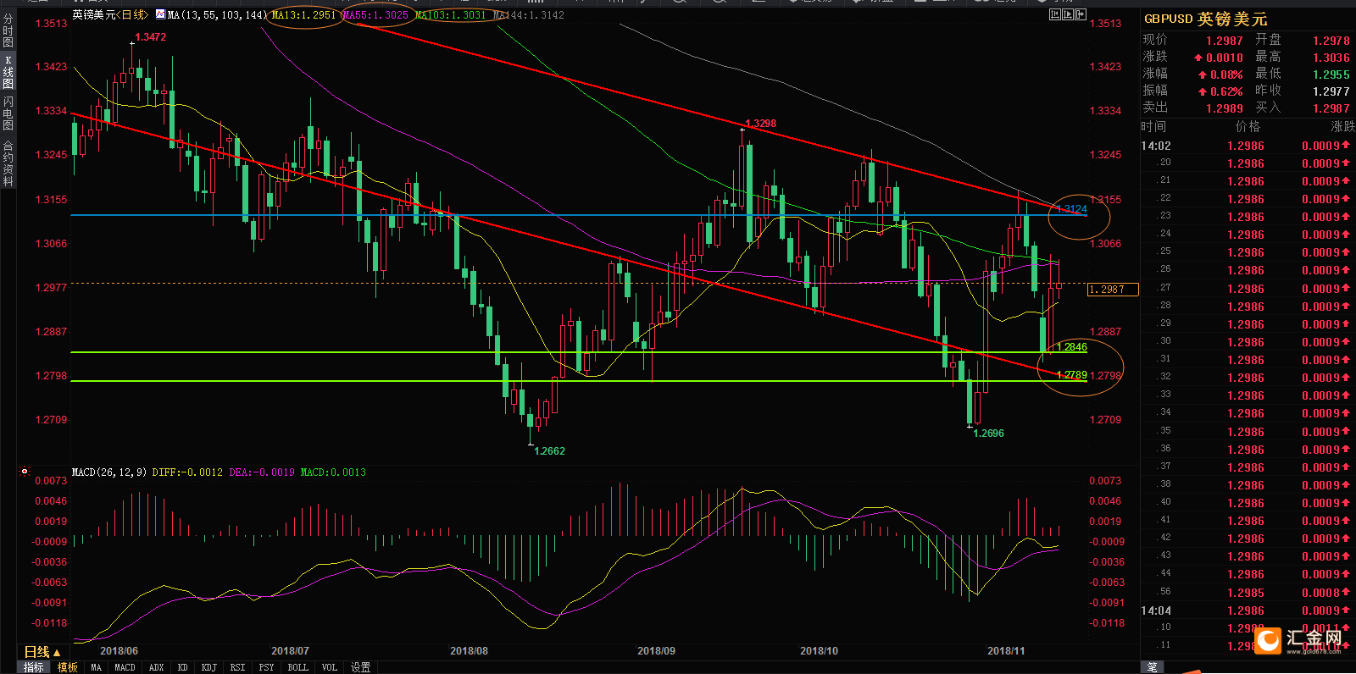1356x674 pixels.
Task: Switch indicator to RSI
Action: click(237, 667)
